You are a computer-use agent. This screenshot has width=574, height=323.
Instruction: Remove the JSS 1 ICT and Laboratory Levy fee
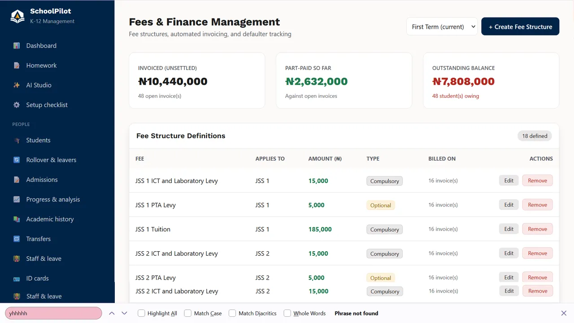537,181
